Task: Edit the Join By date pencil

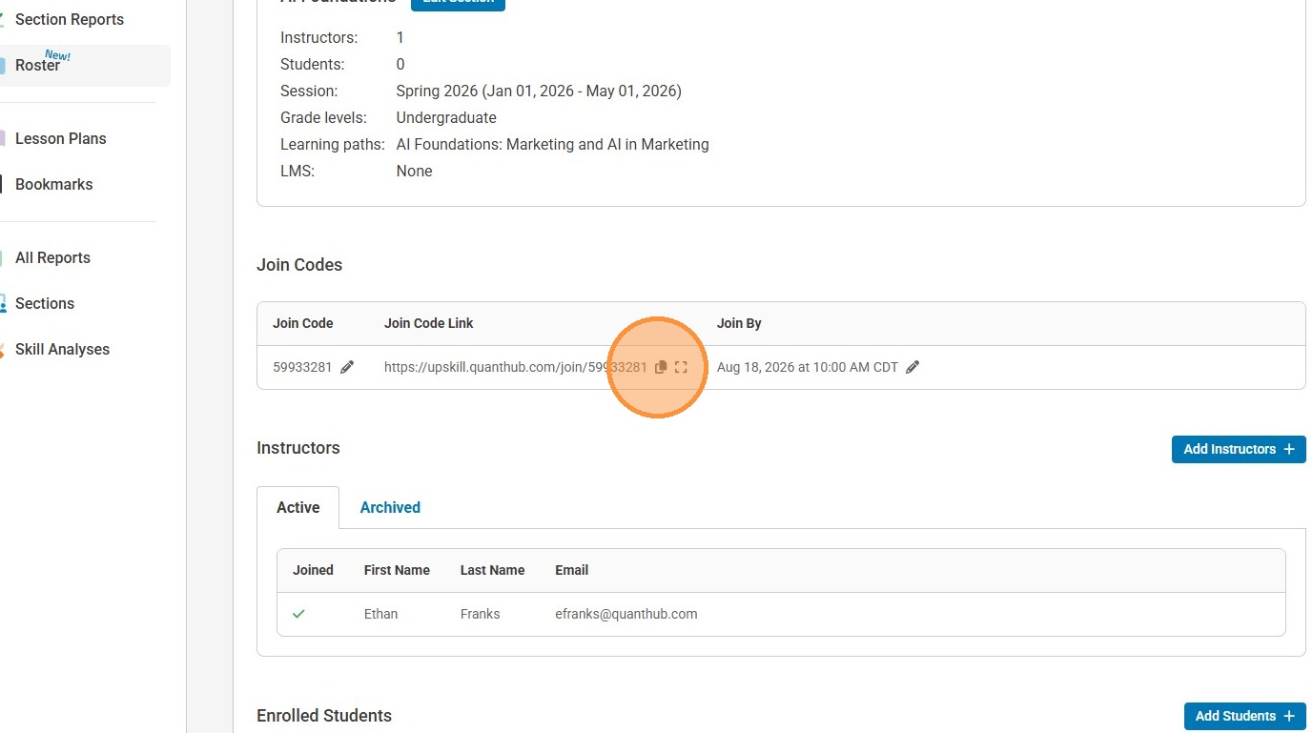Action: pyautogui.click(x=913, y=367)
